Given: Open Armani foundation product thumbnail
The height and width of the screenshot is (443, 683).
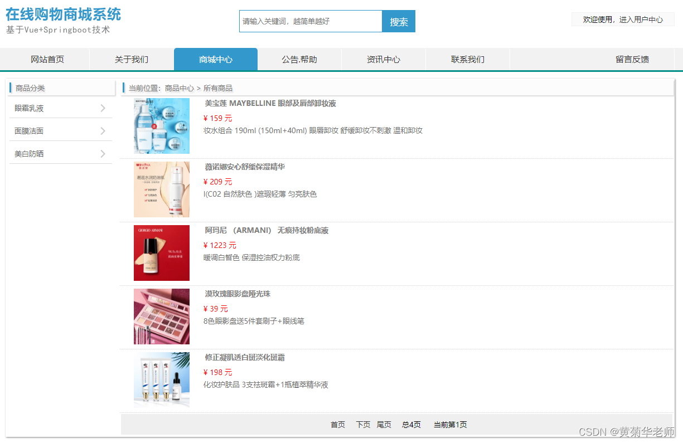Looking at the screenshot, I should [x=162, y=253].
